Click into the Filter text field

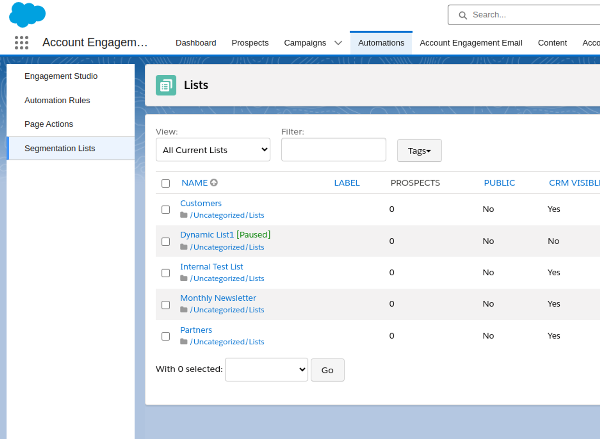(333, 150)
